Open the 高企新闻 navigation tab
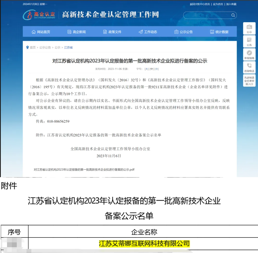 coord(76,32)
